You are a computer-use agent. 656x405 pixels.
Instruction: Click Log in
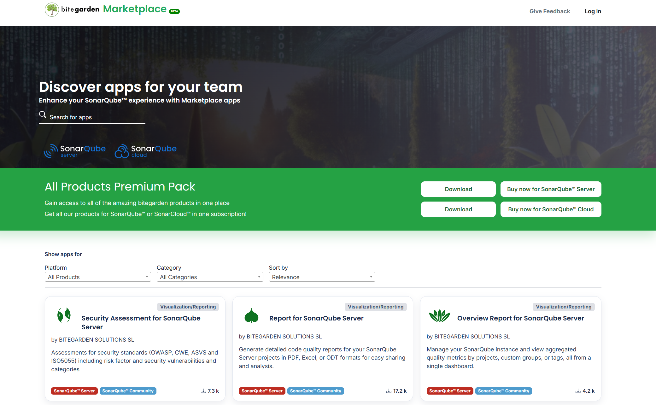[593, 11]
